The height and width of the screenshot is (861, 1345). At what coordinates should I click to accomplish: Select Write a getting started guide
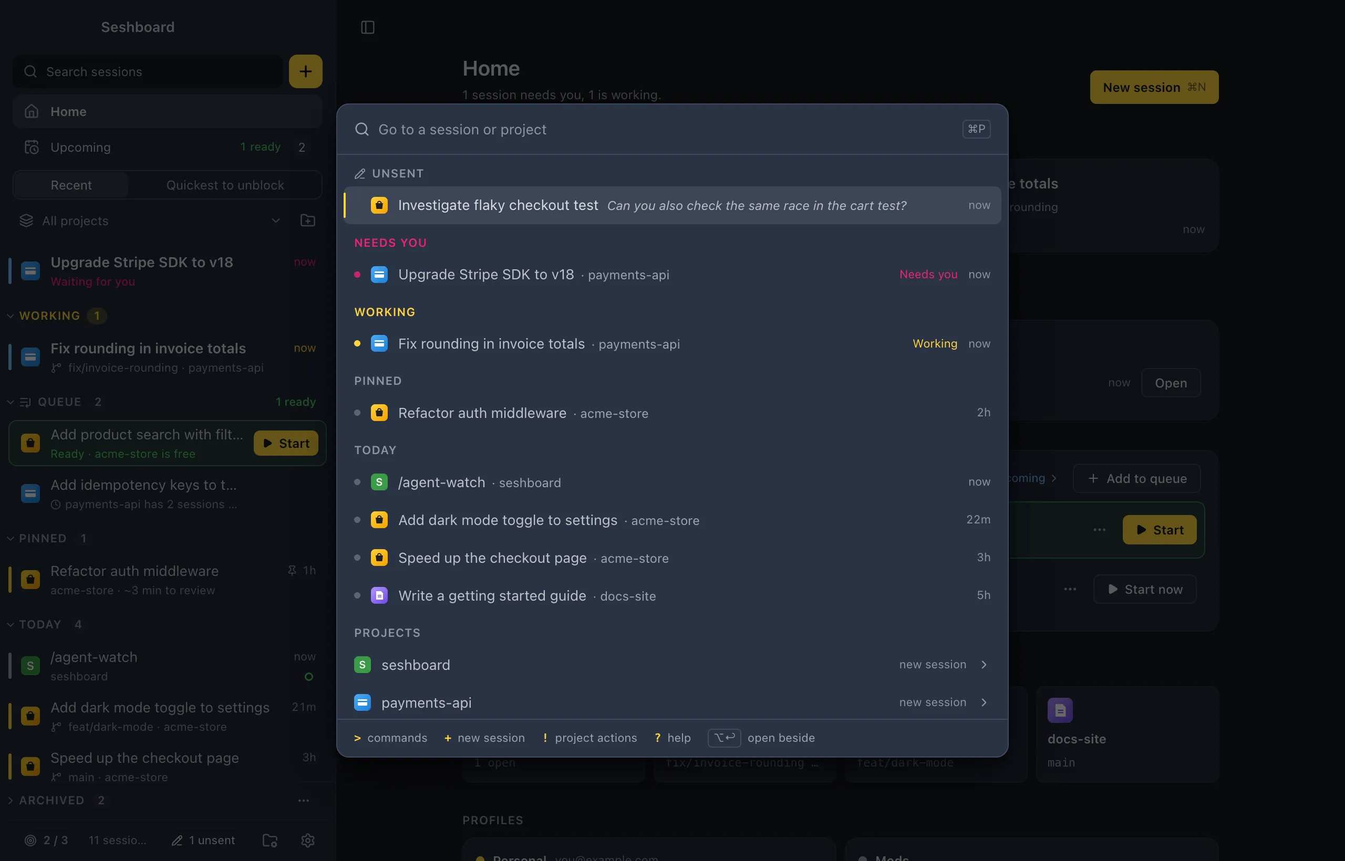tap(672, 595)
